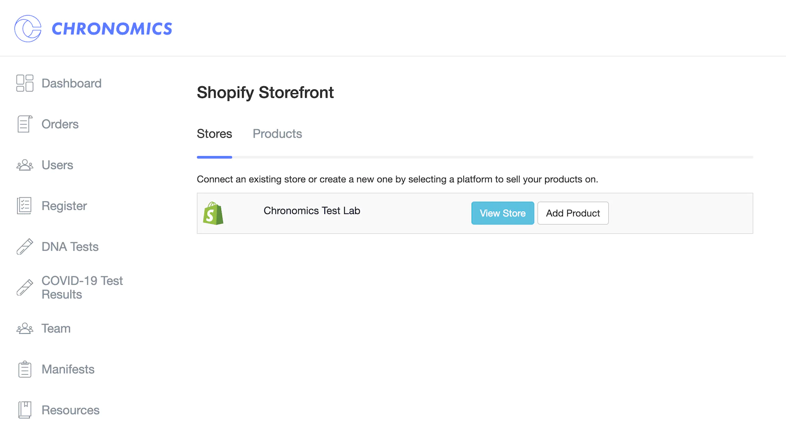The width and height of the screenshot is (786, 442).
Task: Click the Chronomics logo icon
Action: coord(28,28)
